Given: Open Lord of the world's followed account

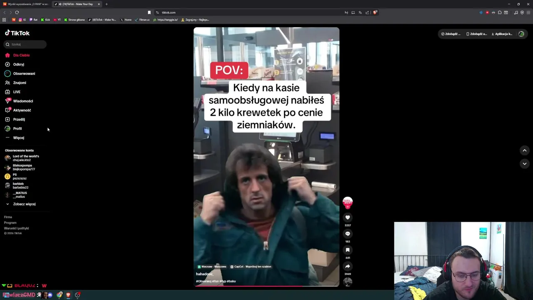Looking at the screenshot, I should (22, 158).
